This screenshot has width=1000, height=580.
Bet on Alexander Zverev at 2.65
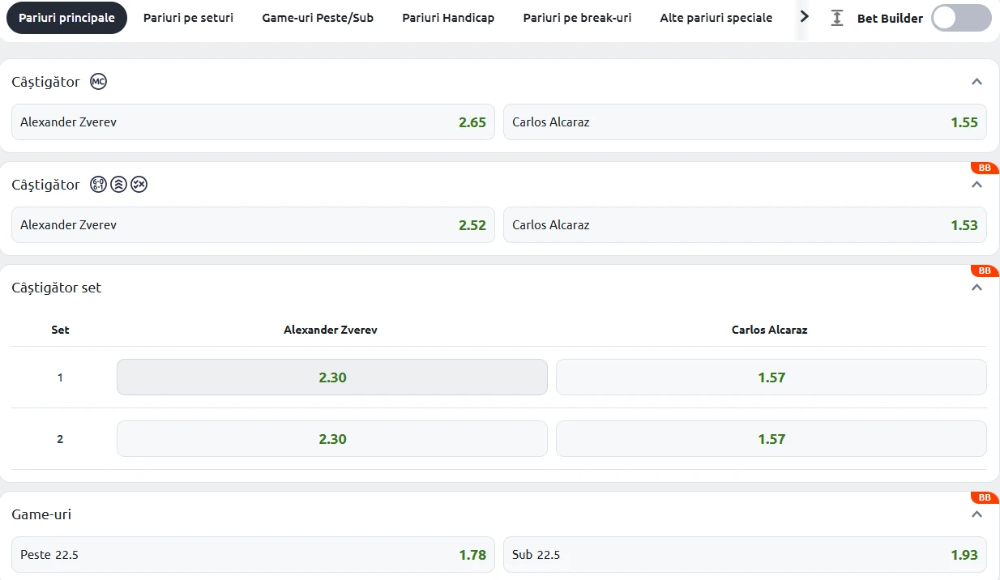253,122
